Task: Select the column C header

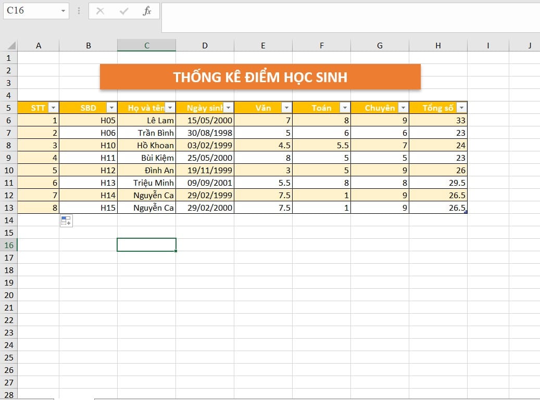Action: 147,46
